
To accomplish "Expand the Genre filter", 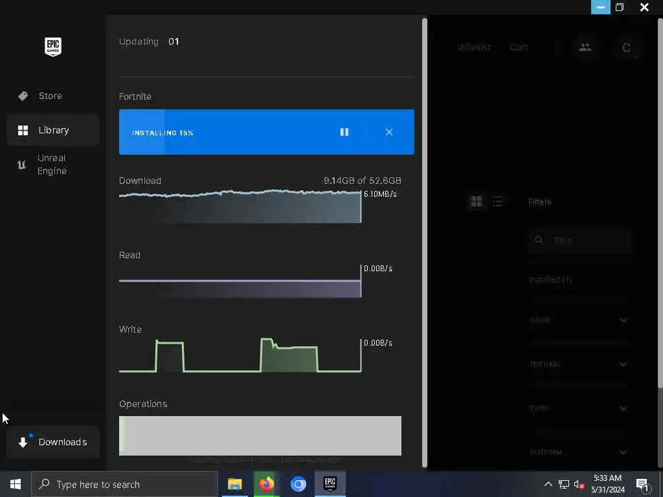I will [x=578, y=320].
